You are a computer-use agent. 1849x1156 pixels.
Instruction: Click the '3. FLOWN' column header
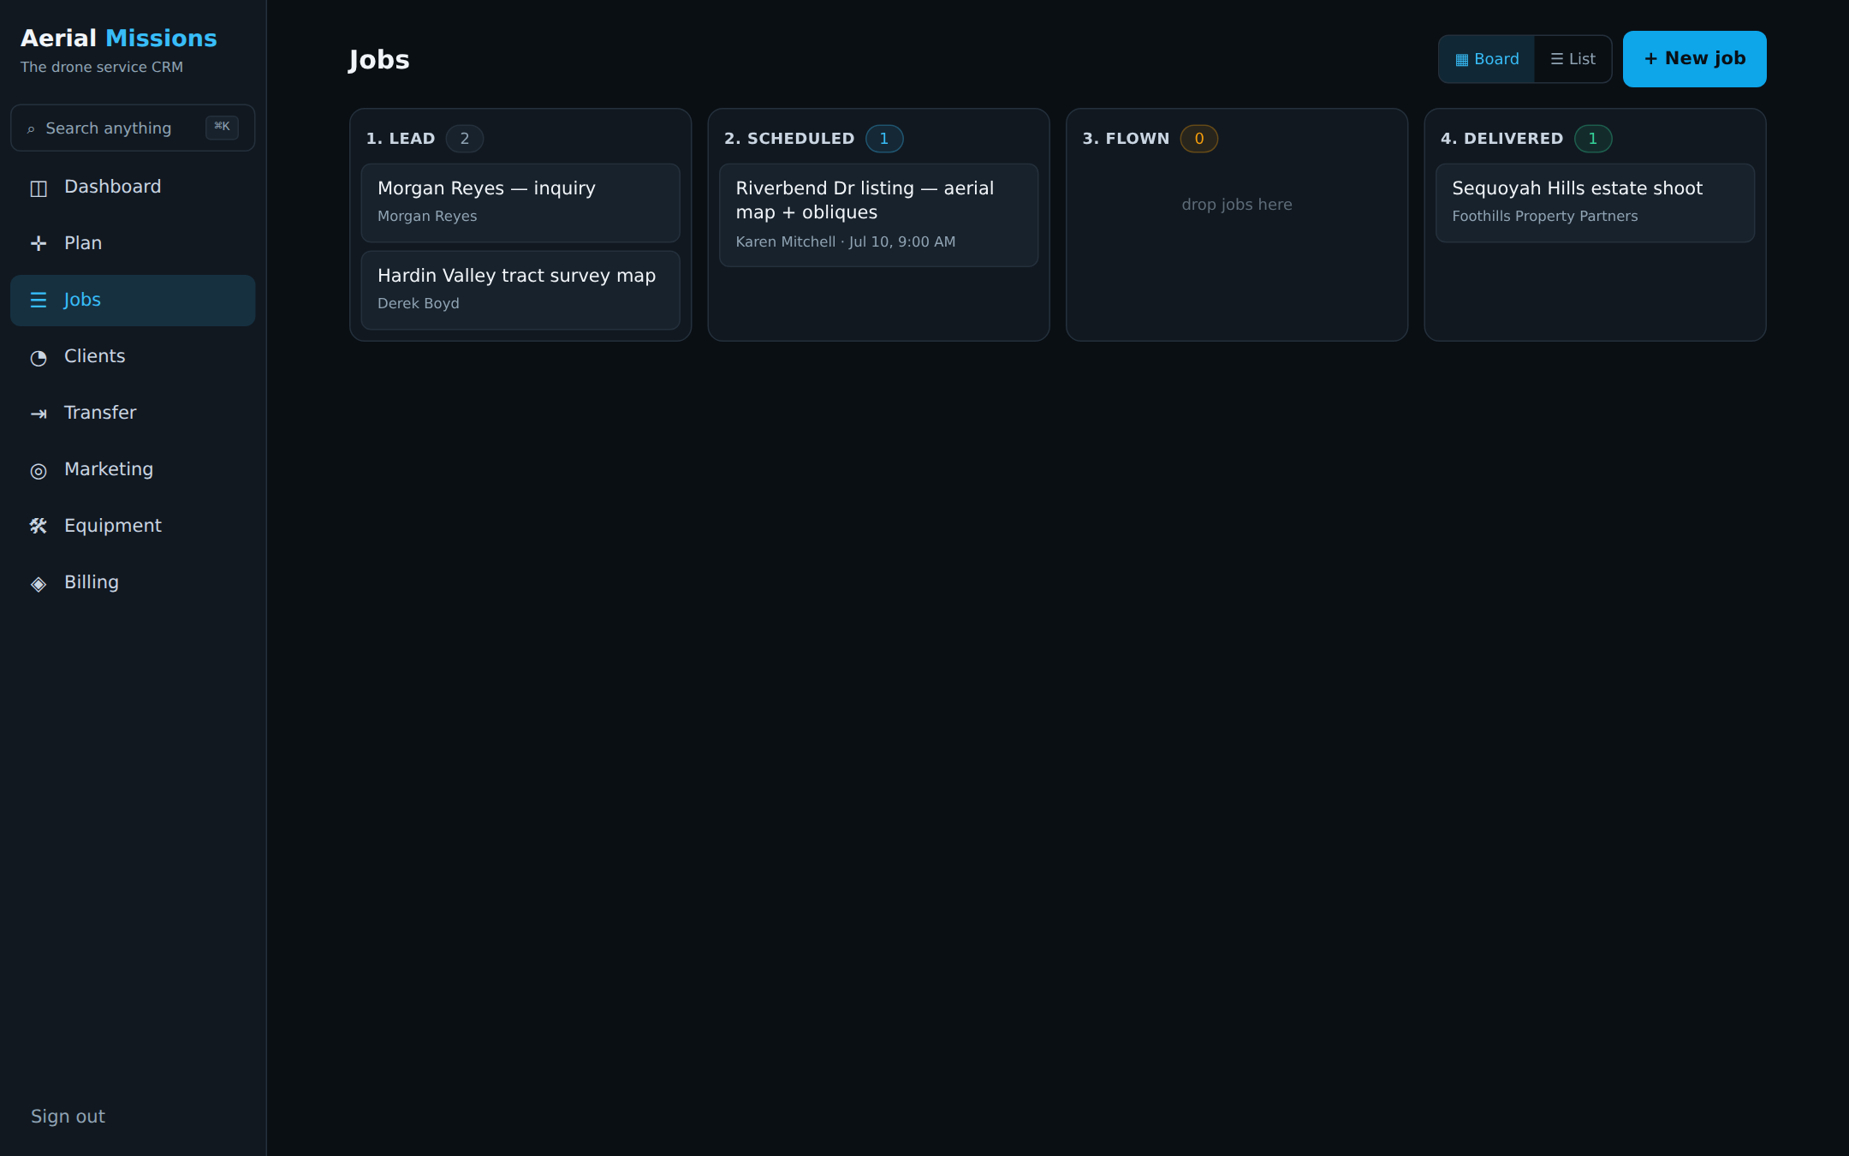tap(1126, 139)
